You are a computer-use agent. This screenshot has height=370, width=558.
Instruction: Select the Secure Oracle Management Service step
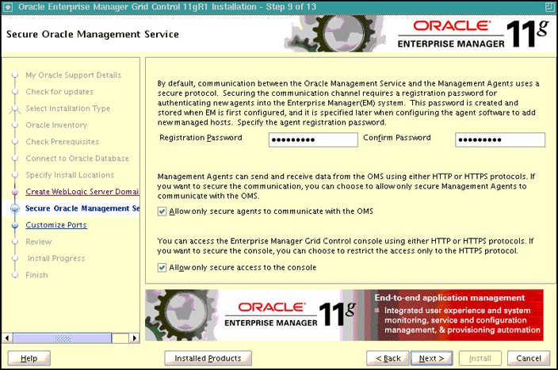tap(82, 208)
